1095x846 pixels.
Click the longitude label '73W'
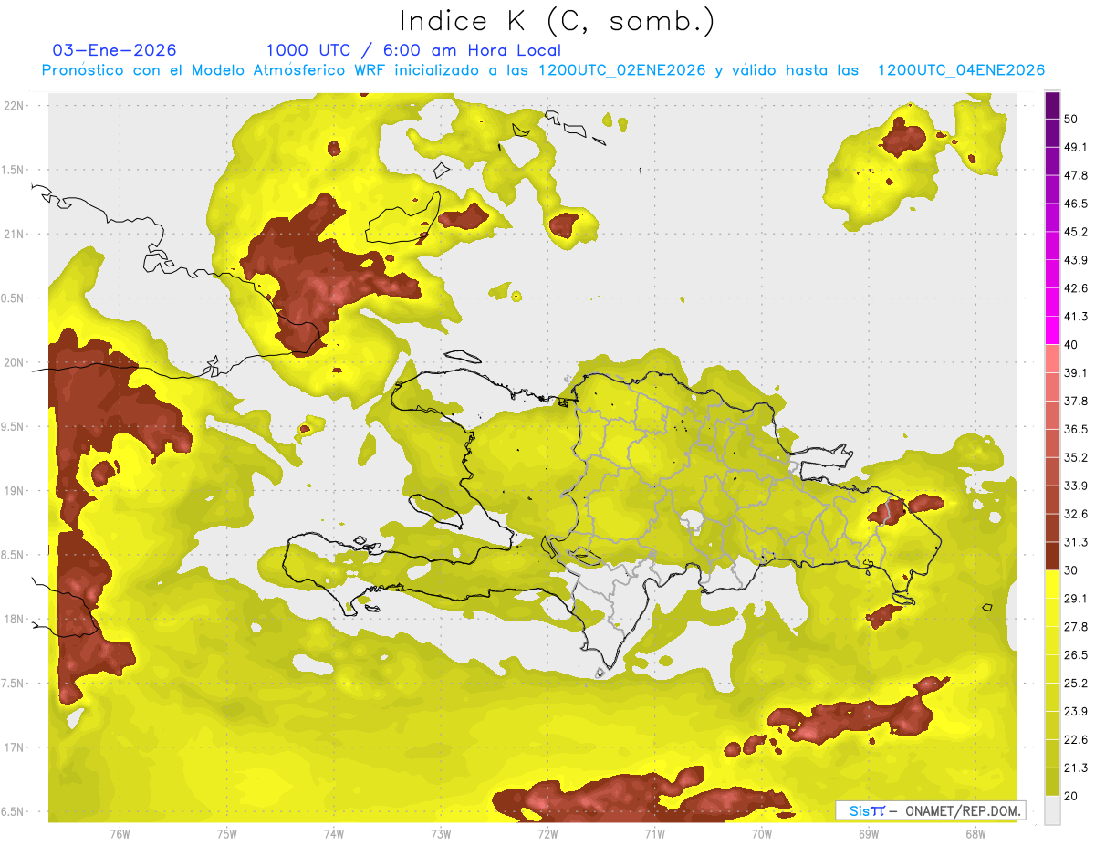click(x=440, y=834)
